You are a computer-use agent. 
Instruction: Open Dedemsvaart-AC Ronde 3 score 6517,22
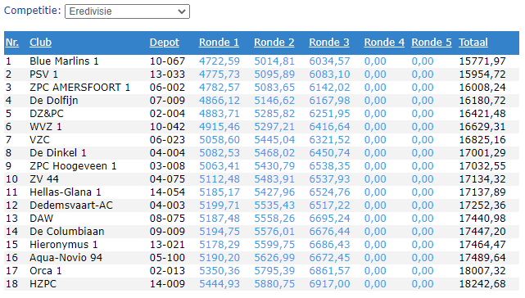point(329,205)
